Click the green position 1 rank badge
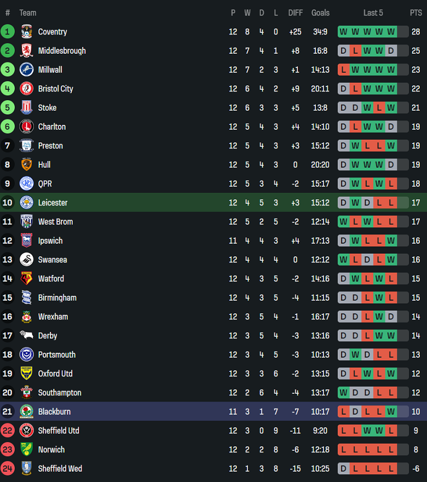Viewport: 427px width, 482px height. point(8,32)
